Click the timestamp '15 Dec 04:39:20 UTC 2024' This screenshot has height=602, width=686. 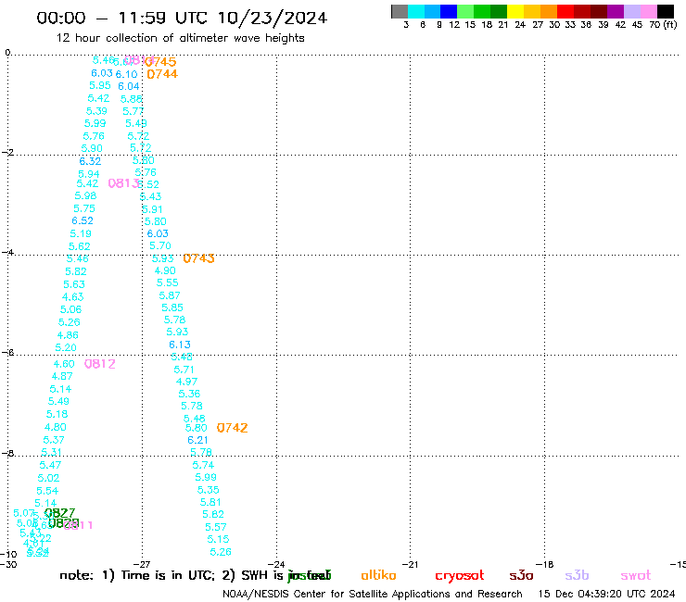(x=607, y=594)
